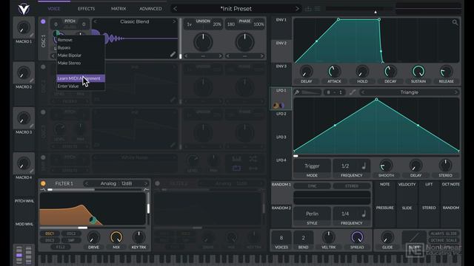The image size is (474, 266).
Task: Click LFO frequency note-sync icon
Action: pyautogui.click(x=364, y=166)
